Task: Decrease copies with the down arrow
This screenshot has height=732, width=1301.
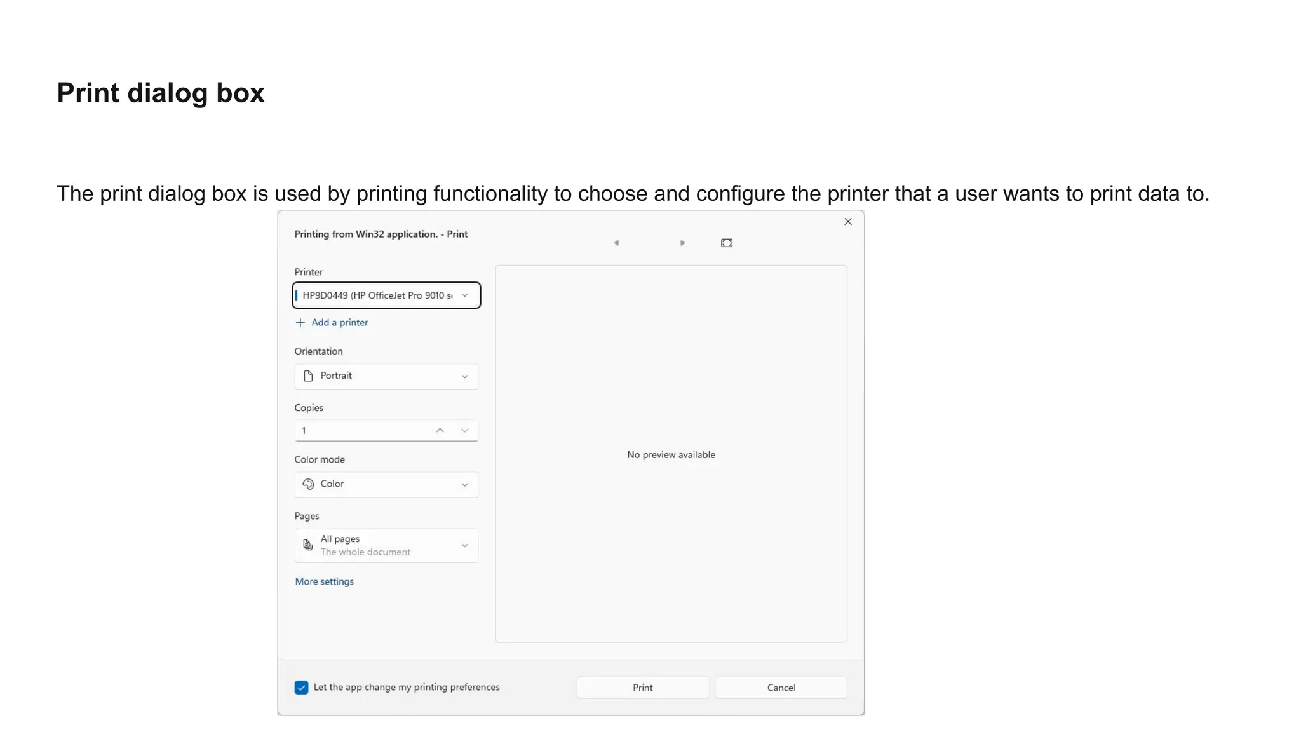Action: click(464, 431)
